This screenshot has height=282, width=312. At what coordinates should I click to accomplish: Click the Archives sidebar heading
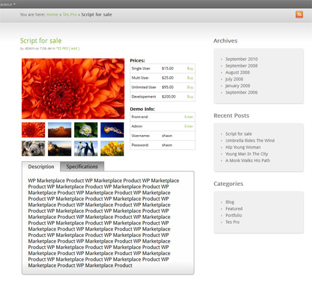(x=225, y=41)
